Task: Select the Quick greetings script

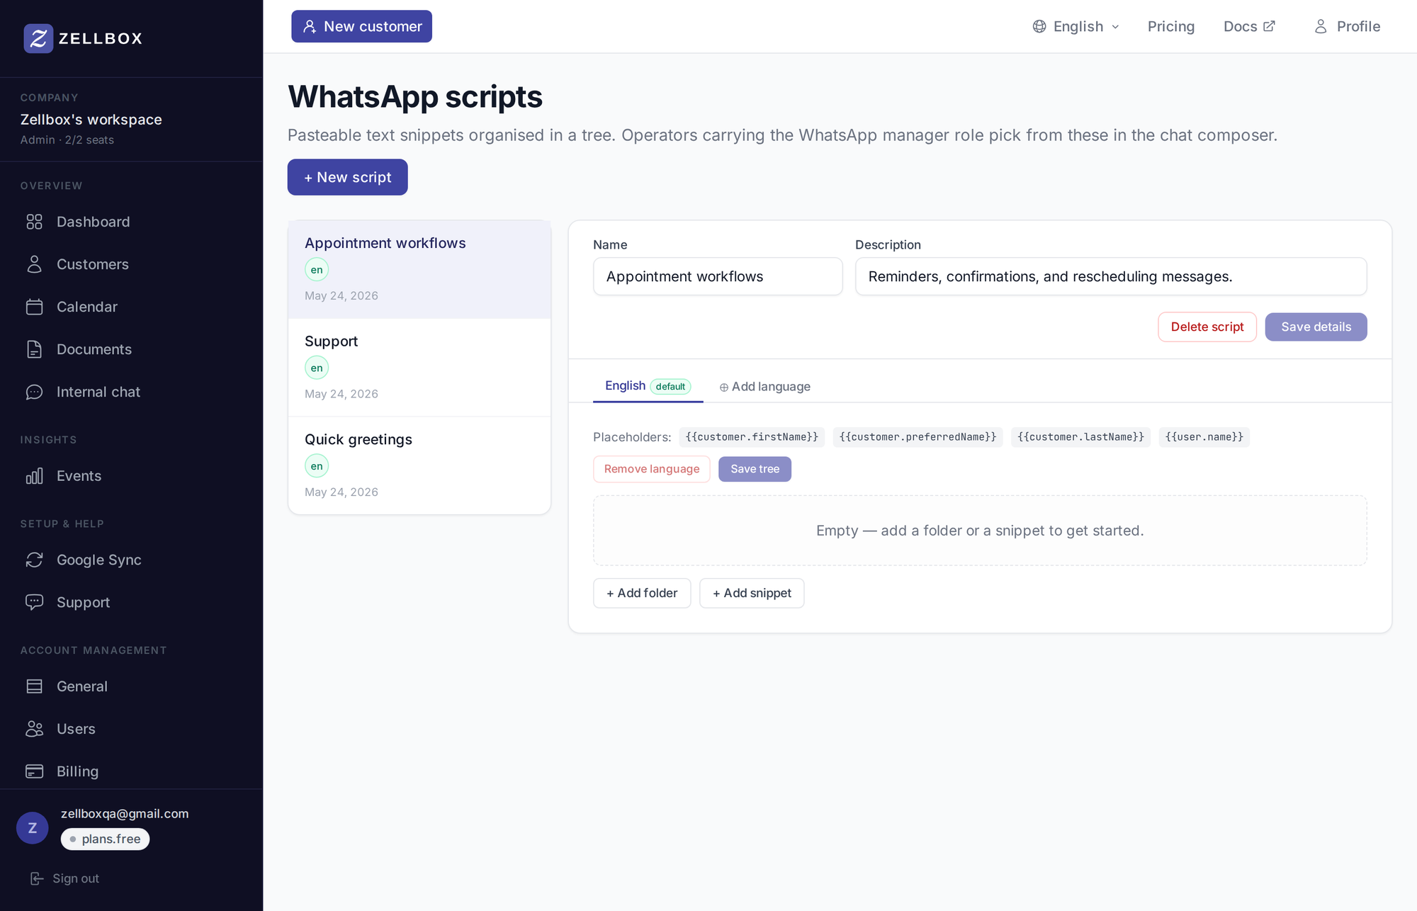Action: tap(419, 465)
